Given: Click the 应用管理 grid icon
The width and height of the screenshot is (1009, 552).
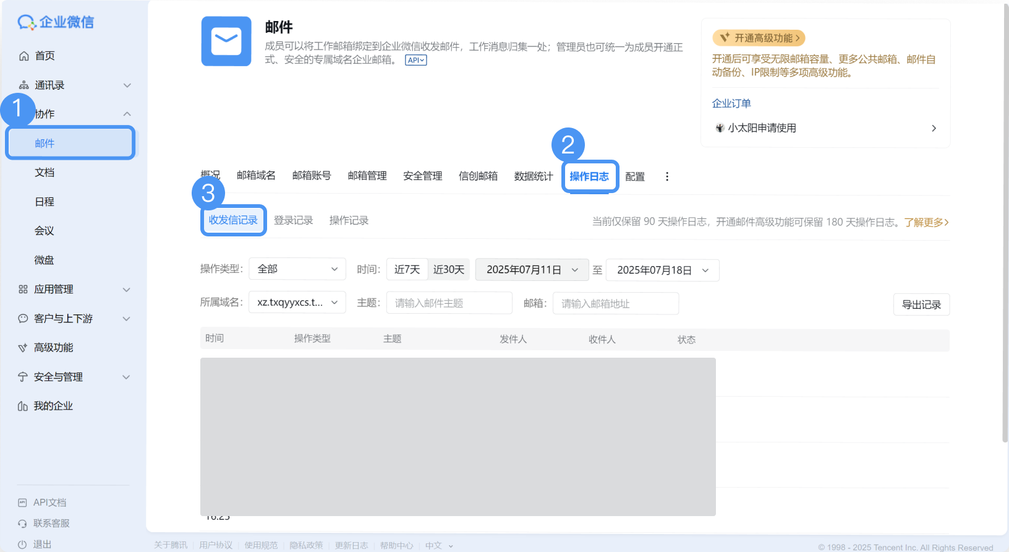Looking at the screenshot, I should [x=23, y=290].
